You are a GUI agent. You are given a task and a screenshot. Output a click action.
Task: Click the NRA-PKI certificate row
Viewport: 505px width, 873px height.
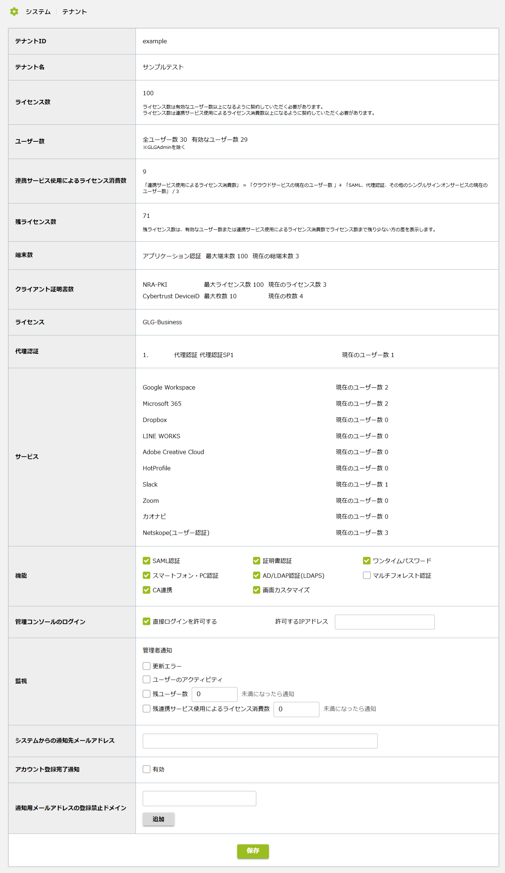(234, 285)
